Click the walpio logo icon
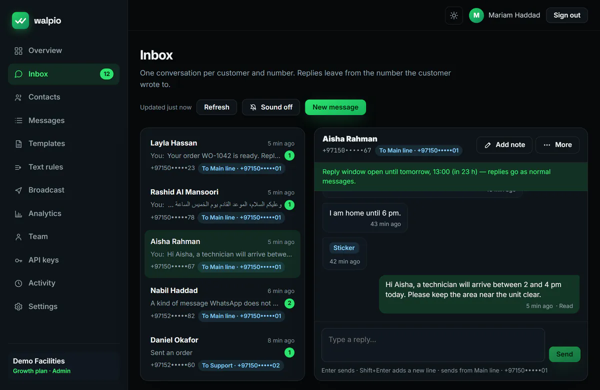This screenshot has height=390, width=600. pos(20,20)
